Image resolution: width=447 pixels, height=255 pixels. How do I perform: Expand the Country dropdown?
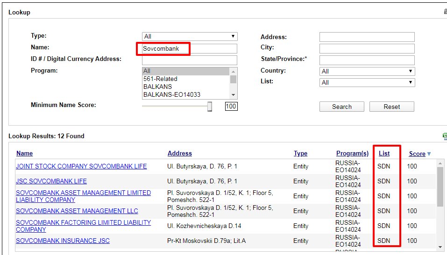(x=367, y=71)
